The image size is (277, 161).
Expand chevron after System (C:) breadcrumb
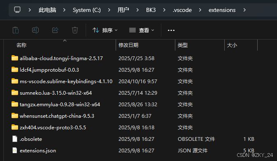[109, 10]
